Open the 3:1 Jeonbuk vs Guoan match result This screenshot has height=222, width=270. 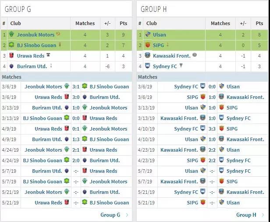click(76, 87)
